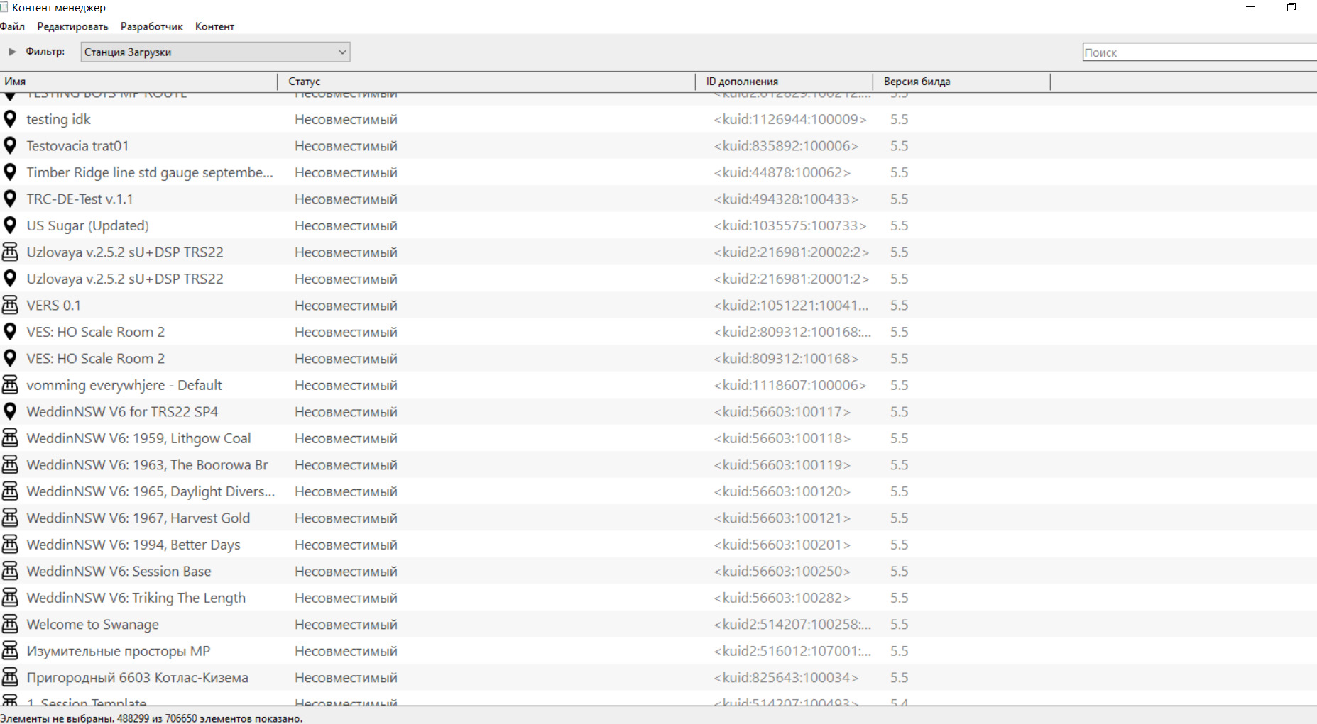Screen dimensions: 1317x724
Task: Open the Станция Загрузки filter dropdown
Action: (x=215, y=52)
